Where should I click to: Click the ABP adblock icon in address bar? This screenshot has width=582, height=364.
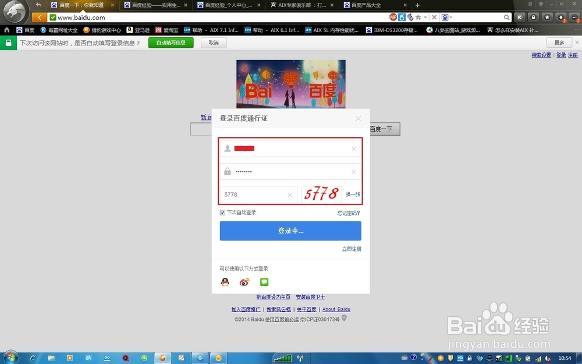coord(393,17)
